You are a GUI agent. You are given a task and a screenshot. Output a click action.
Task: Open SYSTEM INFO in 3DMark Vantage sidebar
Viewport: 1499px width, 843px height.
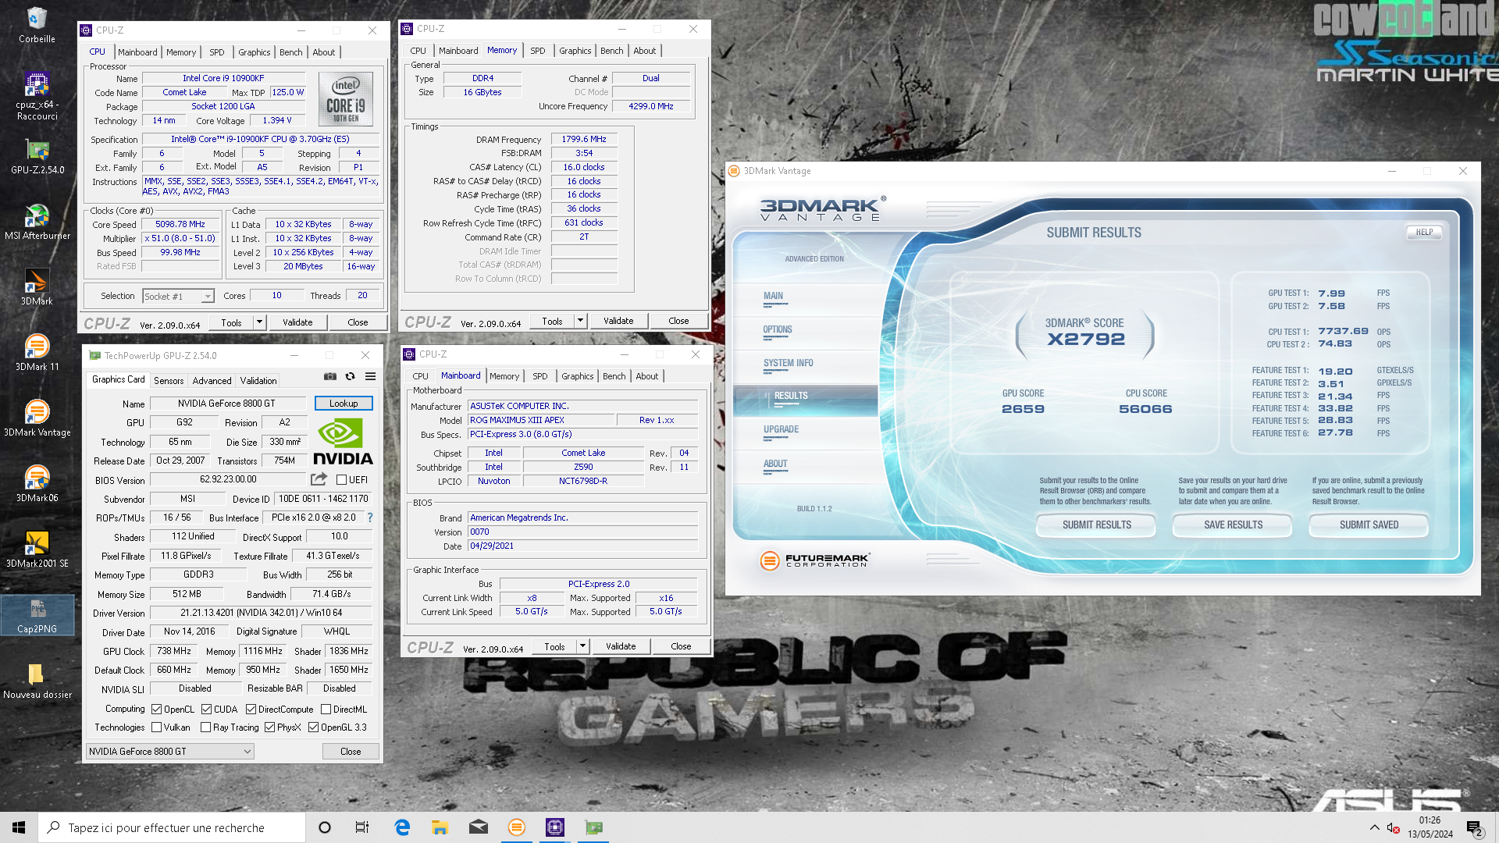(789, 364)
